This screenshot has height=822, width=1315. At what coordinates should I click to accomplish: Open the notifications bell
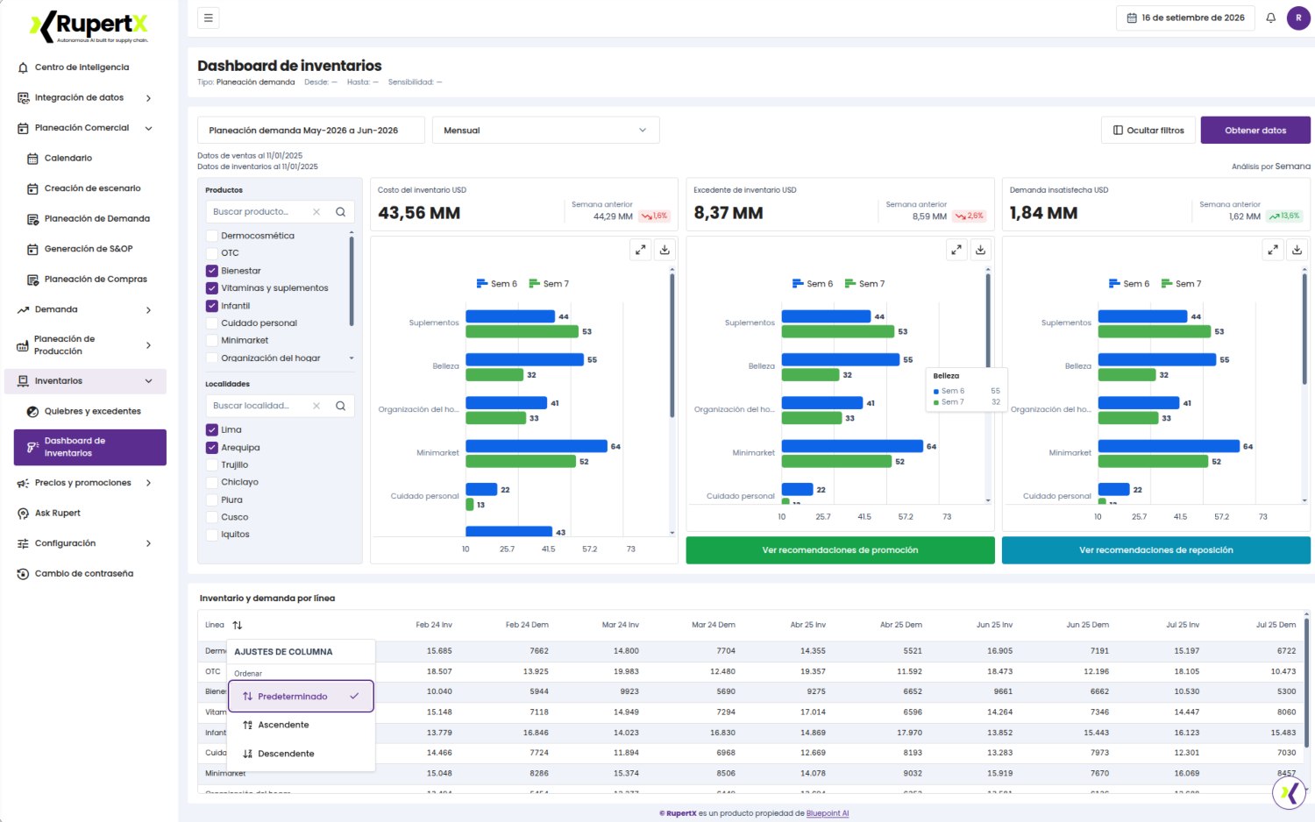click(1270, 18)
